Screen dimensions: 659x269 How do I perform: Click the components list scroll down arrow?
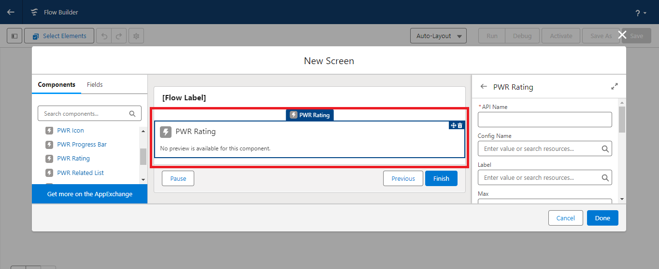pyautogui.click(x=143, y=179)
